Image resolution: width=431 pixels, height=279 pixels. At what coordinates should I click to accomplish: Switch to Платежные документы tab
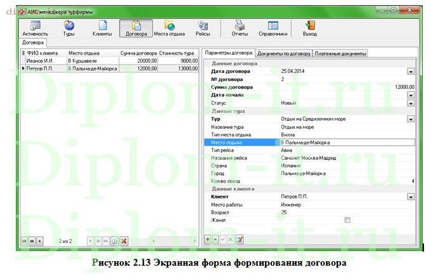tap(340, 54)
